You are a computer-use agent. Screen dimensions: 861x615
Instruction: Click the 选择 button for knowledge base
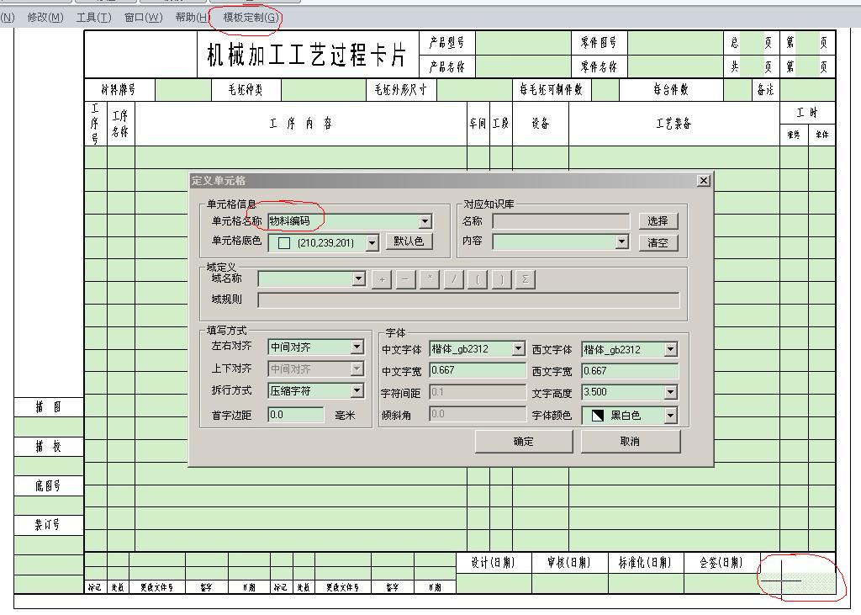(x=659, y=221)
